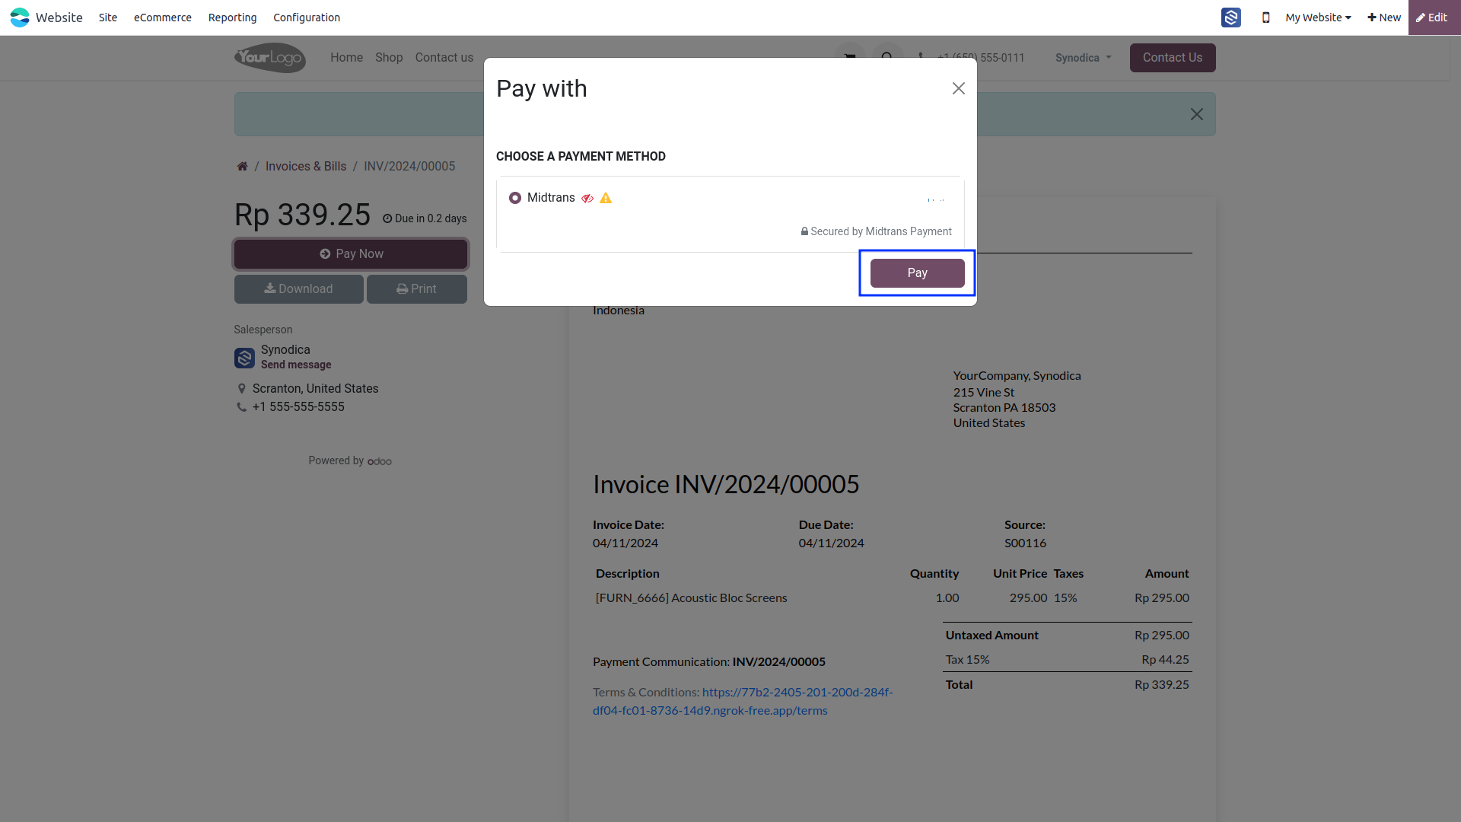Click the S00116 source value
Screen dimensions: 1461x822
click(x=1025, y=543)
